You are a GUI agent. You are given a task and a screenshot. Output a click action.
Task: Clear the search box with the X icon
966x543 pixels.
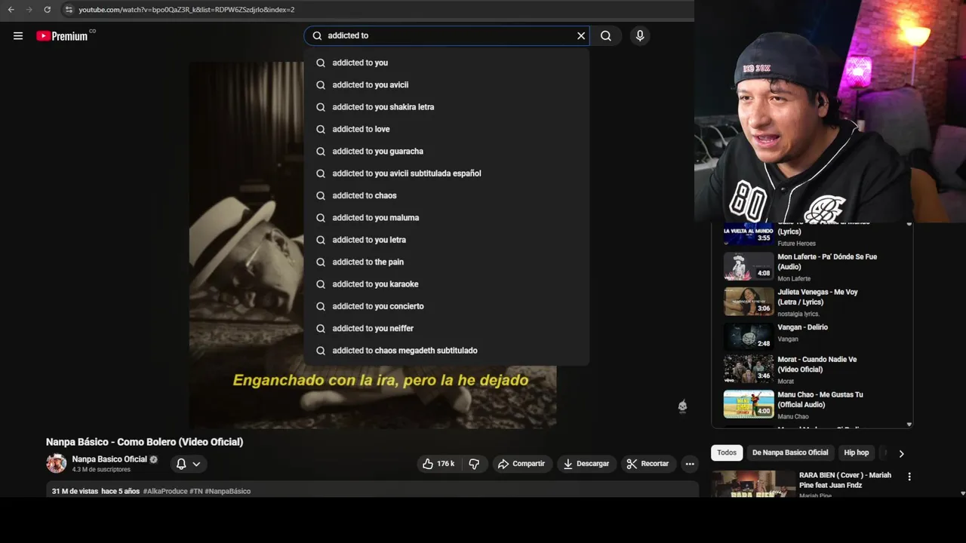pyautogui.click(x=581, y=35)
